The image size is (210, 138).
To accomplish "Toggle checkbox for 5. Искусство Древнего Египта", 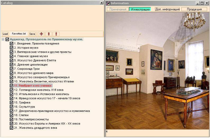I will tap(12, 60).
